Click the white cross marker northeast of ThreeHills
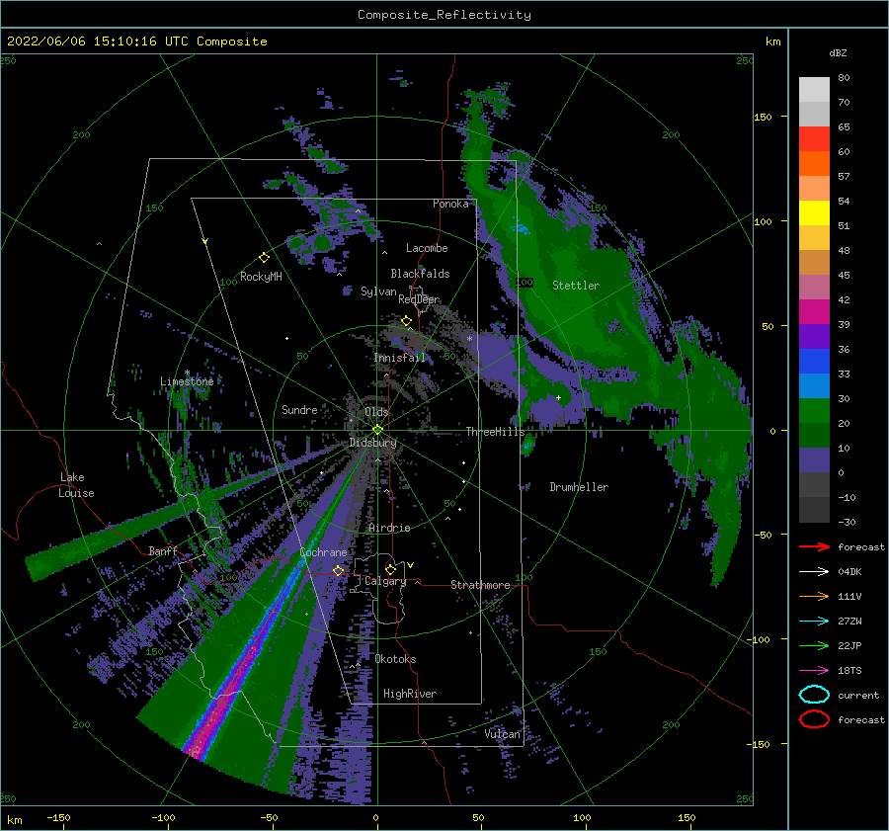Viewport: 889px width, 831px height. point(558,397)
